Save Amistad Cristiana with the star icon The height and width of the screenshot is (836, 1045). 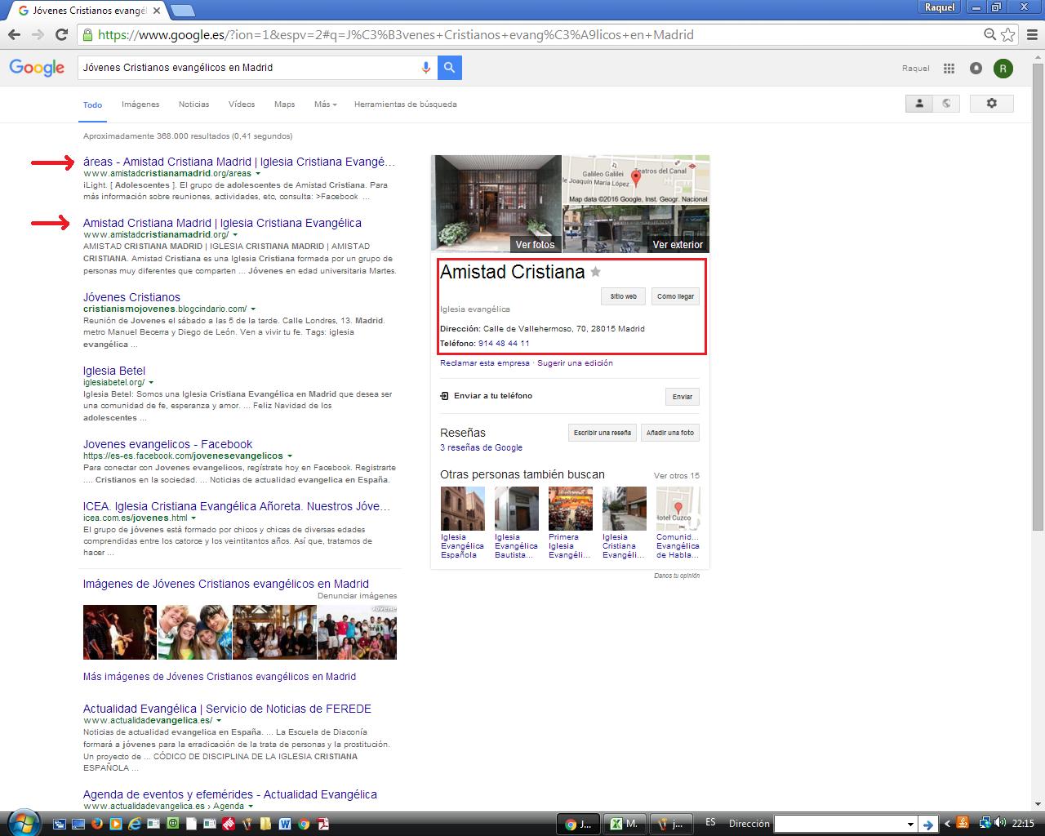coord(596,272)
